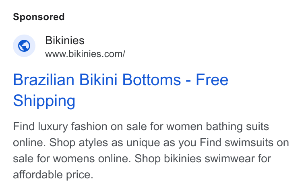The width and height of the screenshot is (306, 192).
Task: Click the word Brazilian in the ad title
Action: (x=44, y=80)
